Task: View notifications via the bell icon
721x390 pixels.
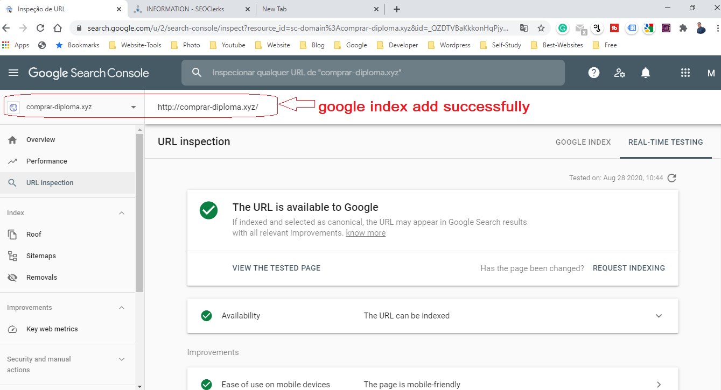Action: pyautogui.click(x=646, y=73)
